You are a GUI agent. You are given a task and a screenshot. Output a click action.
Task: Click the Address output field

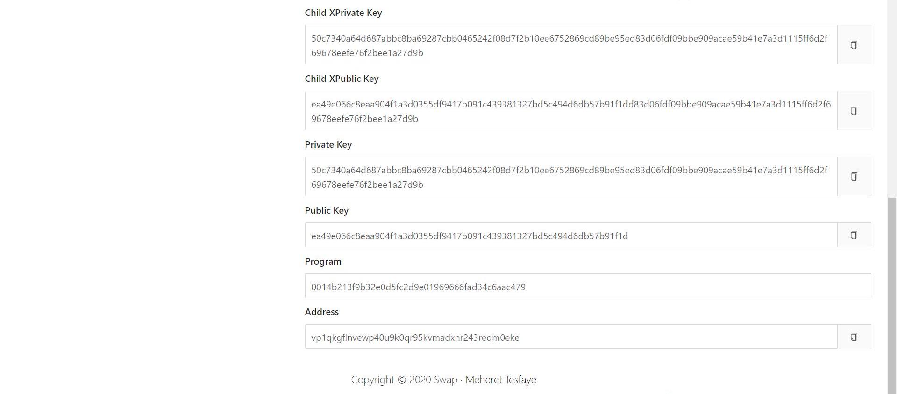[x=571, y=337]
